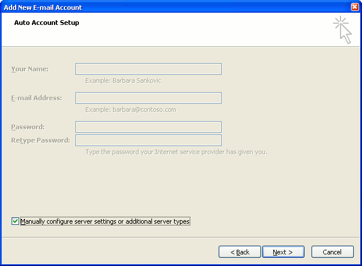The image size is (362, 266).
Task: Cancel the account setup
Action: [x=332, y=252]
